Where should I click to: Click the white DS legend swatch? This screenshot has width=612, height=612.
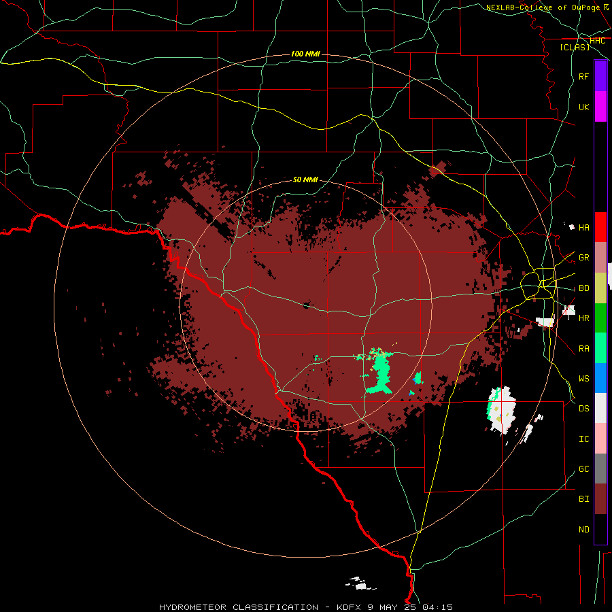[600, 408]
